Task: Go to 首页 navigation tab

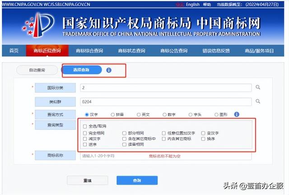Action: tap(14, 51)
